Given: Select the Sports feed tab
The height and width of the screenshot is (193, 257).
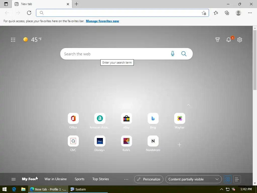Looking at the screenshot, I should click(x=80, y=179).
